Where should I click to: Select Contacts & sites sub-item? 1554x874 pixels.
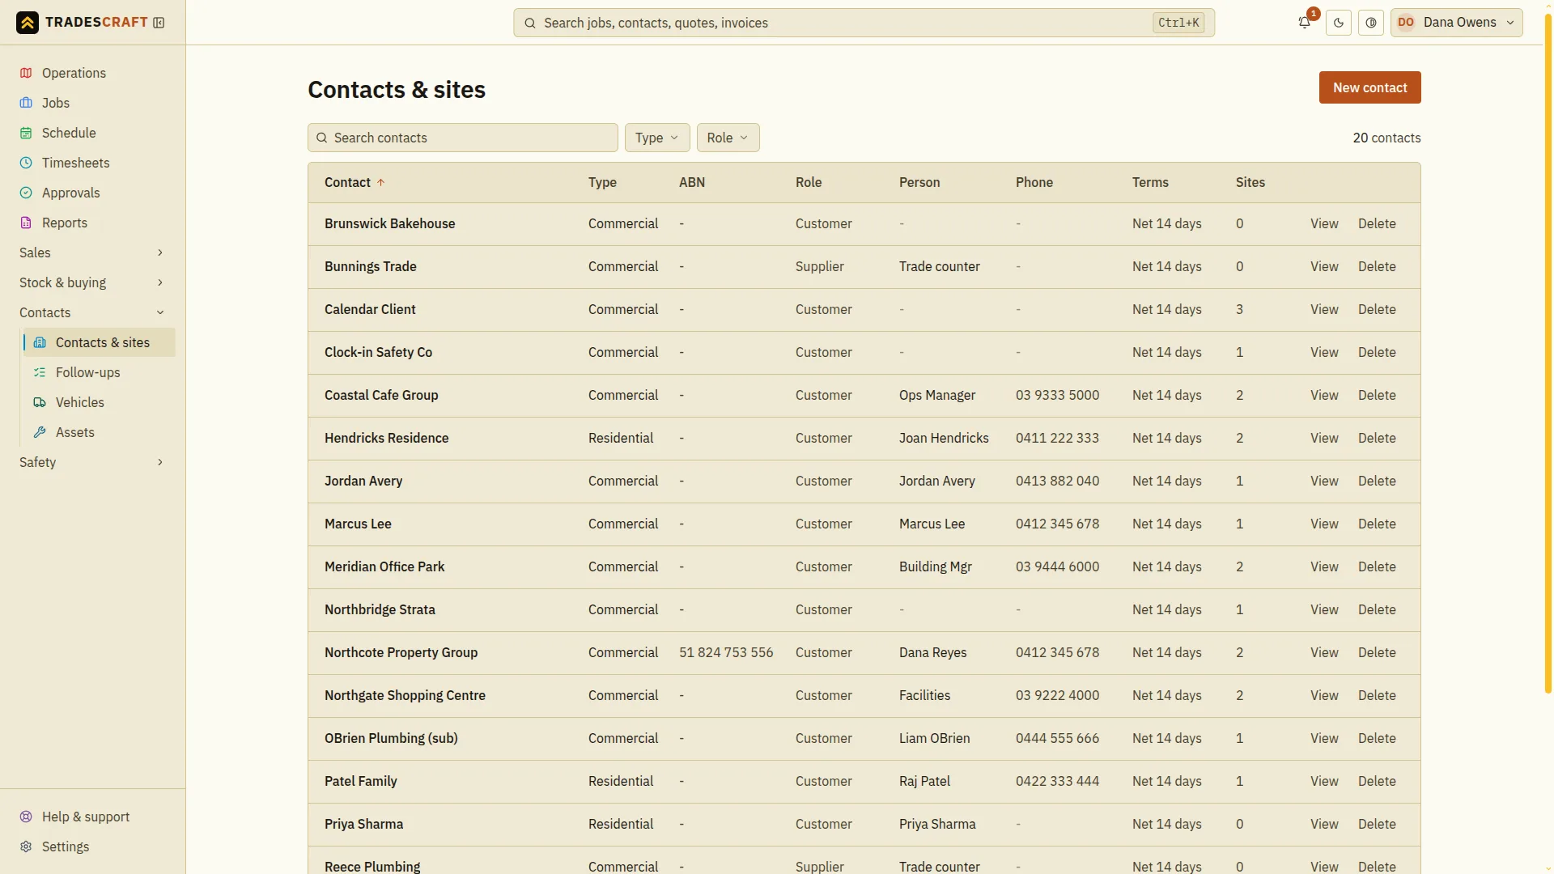100,342
